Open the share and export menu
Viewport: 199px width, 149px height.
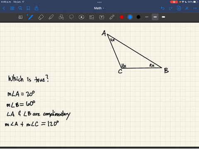(x=36, y=8)
